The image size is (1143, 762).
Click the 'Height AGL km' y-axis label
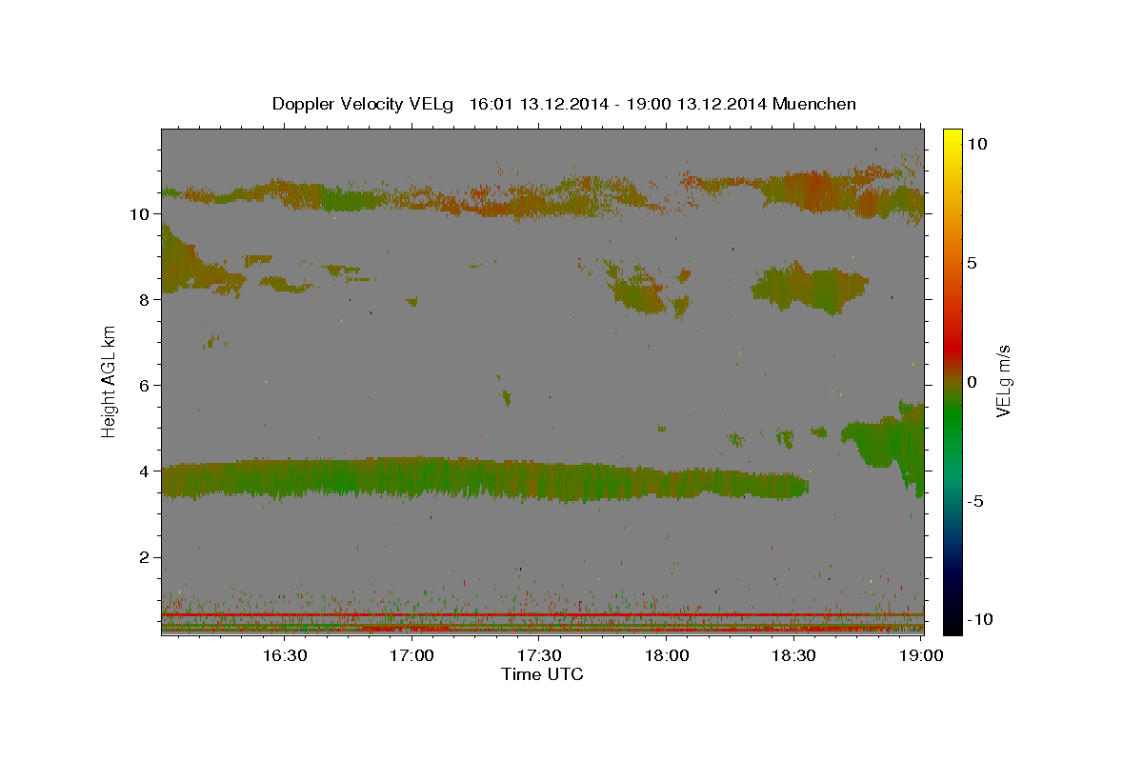110,382
